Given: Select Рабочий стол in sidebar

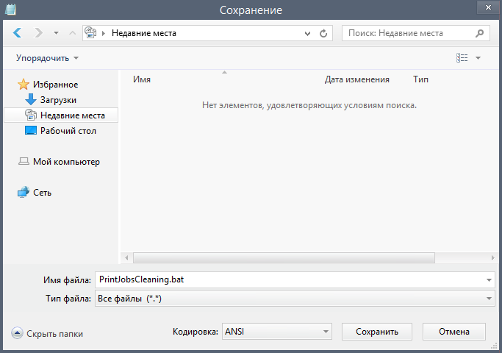Looking at the screenshot, I should pyautogui.click(x=68, y=131).
